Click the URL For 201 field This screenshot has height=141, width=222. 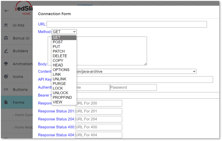(99, 111)
